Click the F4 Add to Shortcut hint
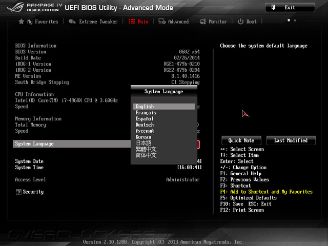The image size is (328, 246). (266, 192)
